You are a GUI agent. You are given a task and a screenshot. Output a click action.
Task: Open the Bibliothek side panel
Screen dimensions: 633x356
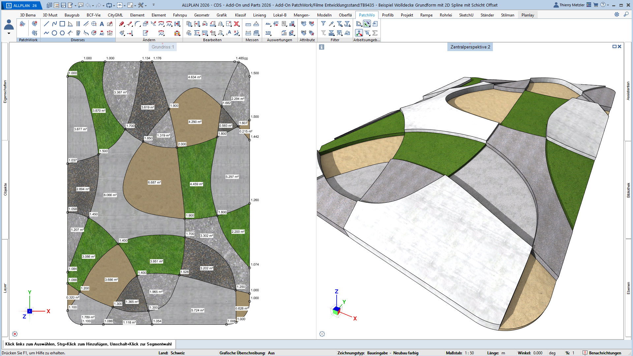pyautogui.click(x=628, y=190)
